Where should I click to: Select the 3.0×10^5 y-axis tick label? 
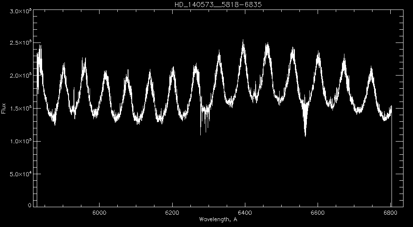[x=21, y=11]
